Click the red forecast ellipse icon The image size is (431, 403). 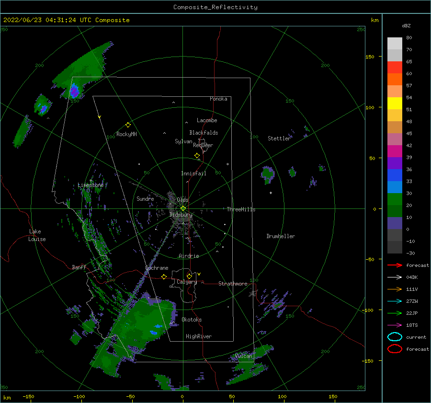pos(395,349)
